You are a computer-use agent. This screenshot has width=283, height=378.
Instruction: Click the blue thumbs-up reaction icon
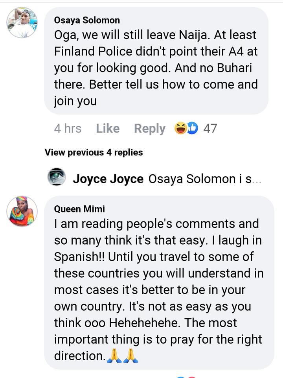(x=192, y=128)
